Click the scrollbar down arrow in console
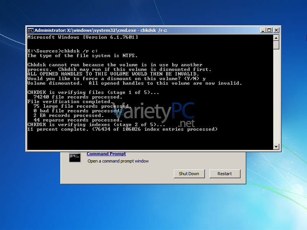 [276, 147]
